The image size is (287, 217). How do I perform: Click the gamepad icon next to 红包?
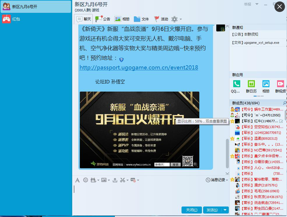(6, 19)
